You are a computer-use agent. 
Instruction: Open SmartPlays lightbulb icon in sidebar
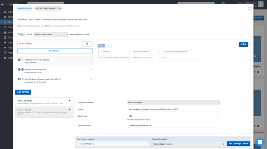click(5, 22)
